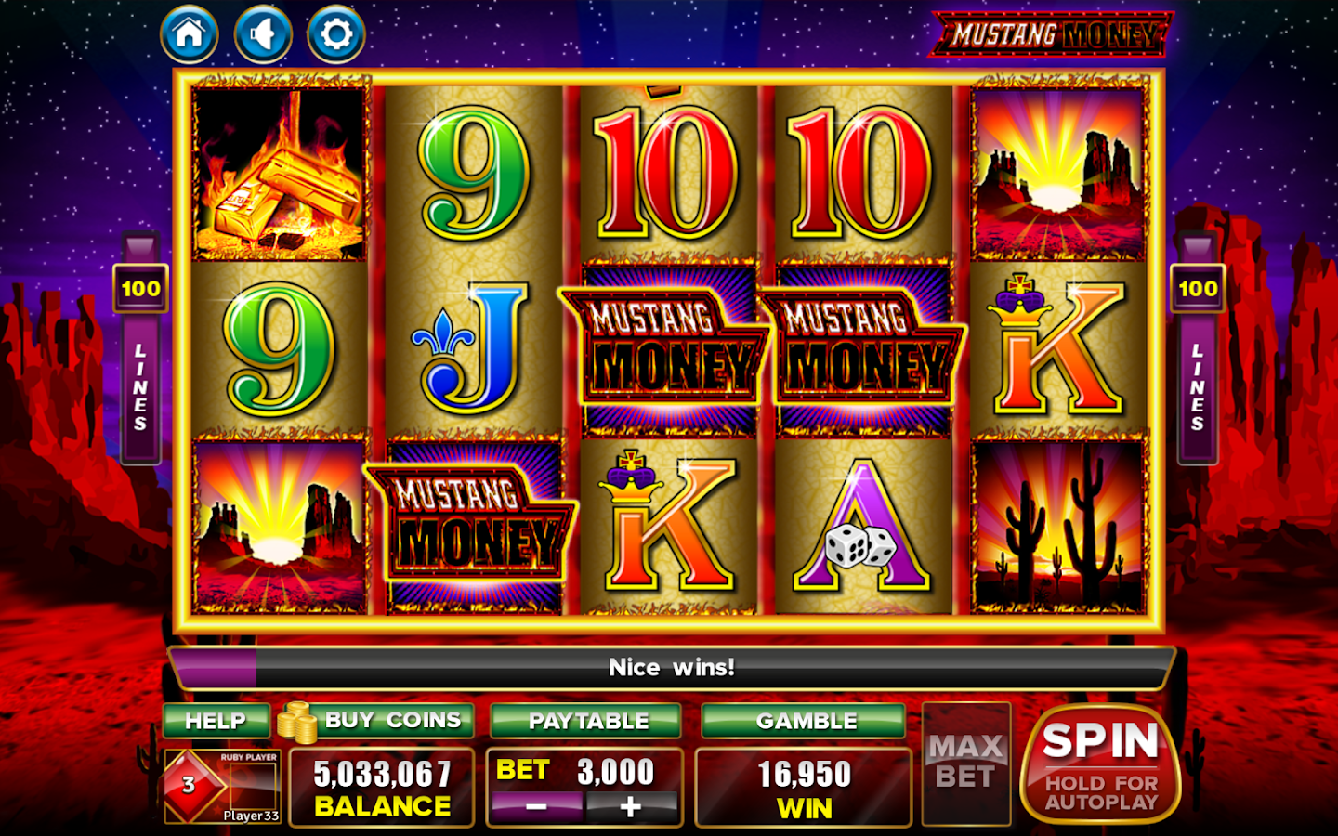Increase bet with the plus button

click(x=631, y=807)
